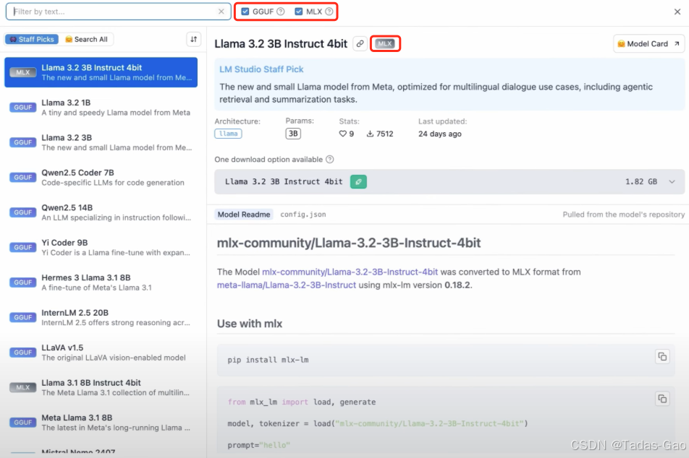Screen dimensions: 689x458
Task: Click the 'One download option available' text
Action: pos(269,159)
